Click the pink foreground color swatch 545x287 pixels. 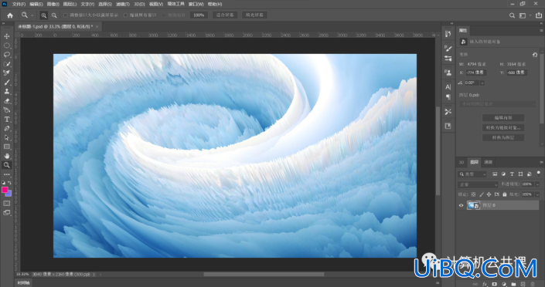coord(5,190)
